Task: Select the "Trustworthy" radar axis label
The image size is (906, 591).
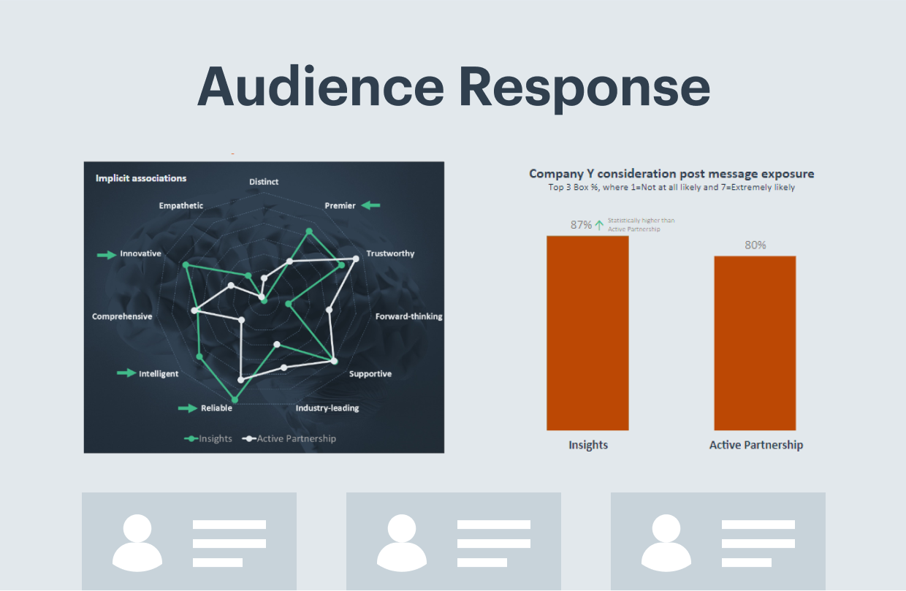Action: tap(390, 254)
